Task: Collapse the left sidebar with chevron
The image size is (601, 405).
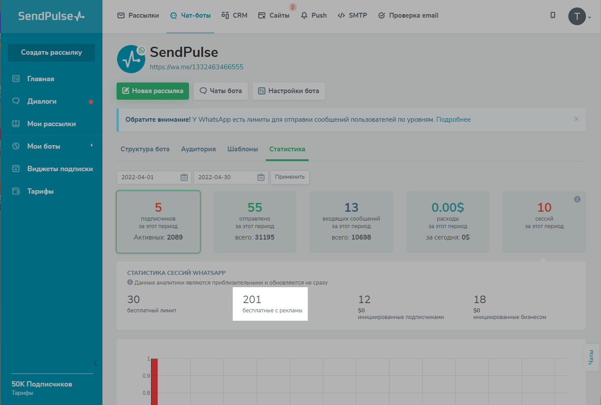Action: (95, 364)
